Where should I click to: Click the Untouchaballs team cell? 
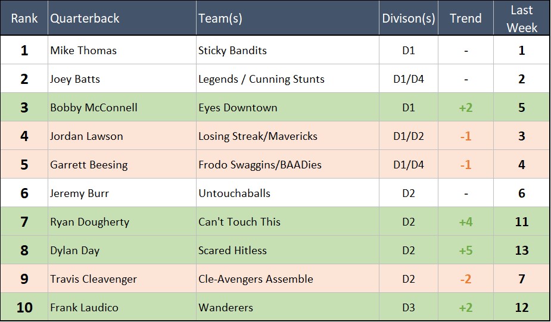pos(234,193)
